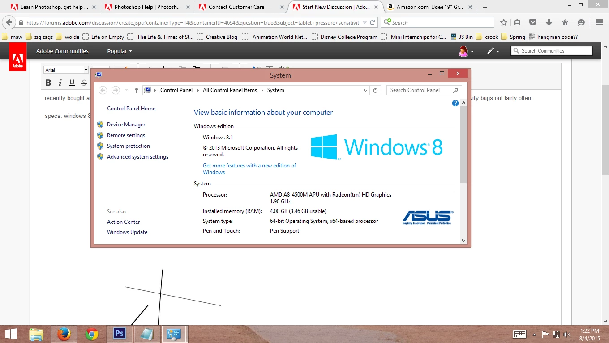Click the Firefox Search box
This screenshot has height=343, width=609.
(x=437, y=22)
